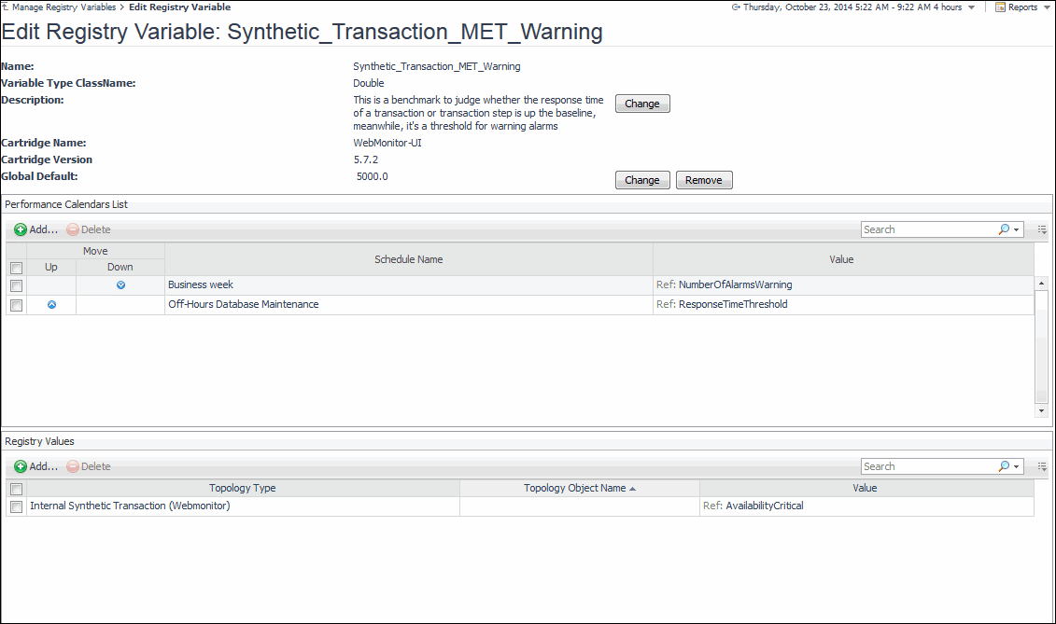Click the Delete icon in Registry Values

click(x=73, y=466)
